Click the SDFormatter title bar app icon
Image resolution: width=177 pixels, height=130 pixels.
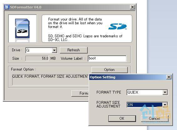point(7,7)
